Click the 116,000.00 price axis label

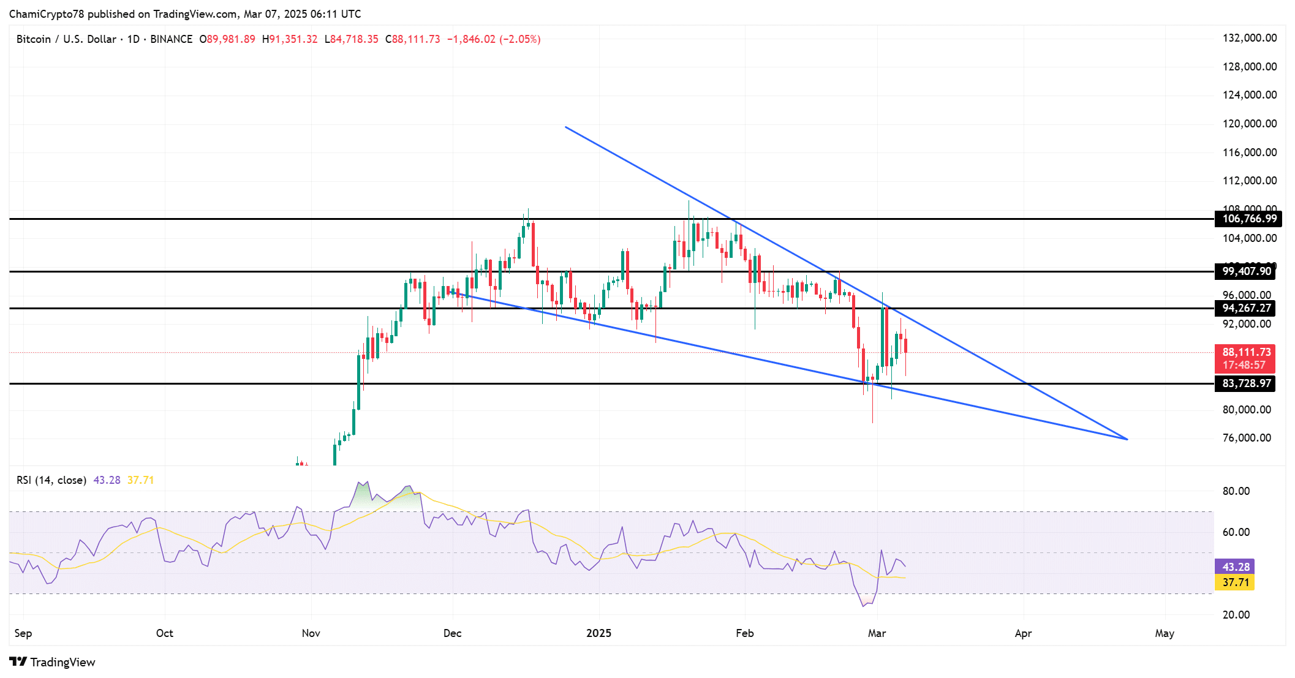coord(1250,153)
